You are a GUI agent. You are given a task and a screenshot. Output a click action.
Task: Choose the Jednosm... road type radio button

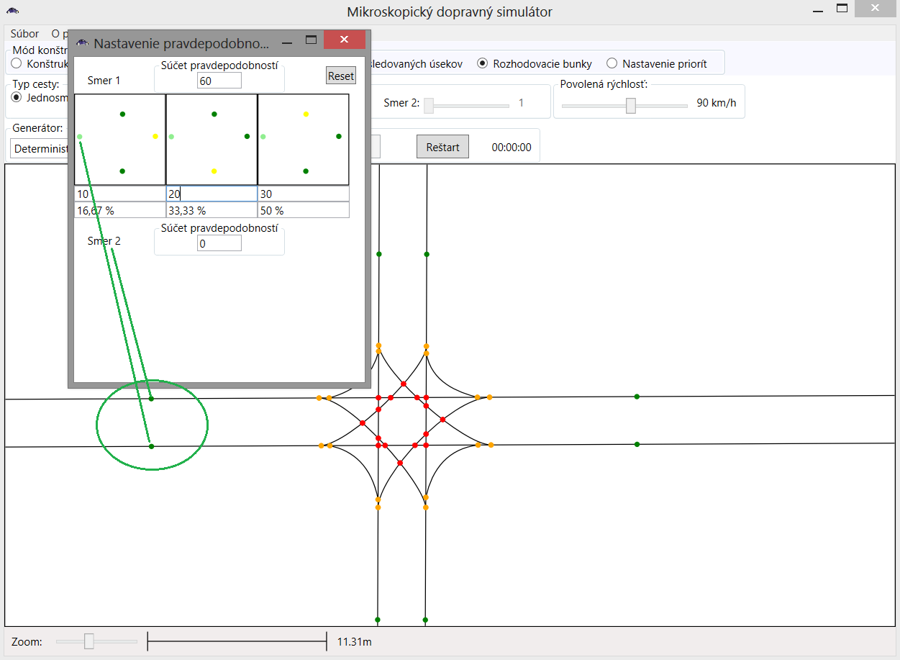click(x=17, y=97)
